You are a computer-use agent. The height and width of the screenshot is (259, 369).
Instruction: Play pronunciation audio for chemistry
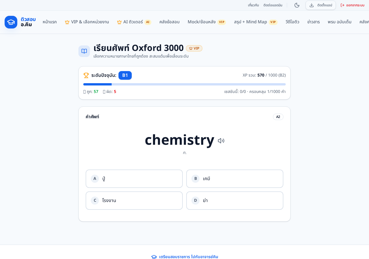coord(221,141)
